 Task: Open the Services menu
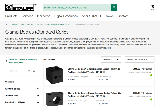27,16
